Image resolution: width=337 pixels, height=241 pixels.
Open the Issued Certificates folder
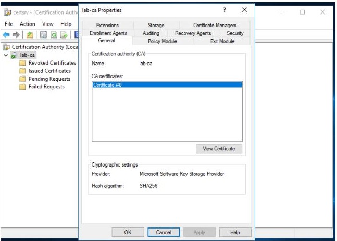(49, 71)
